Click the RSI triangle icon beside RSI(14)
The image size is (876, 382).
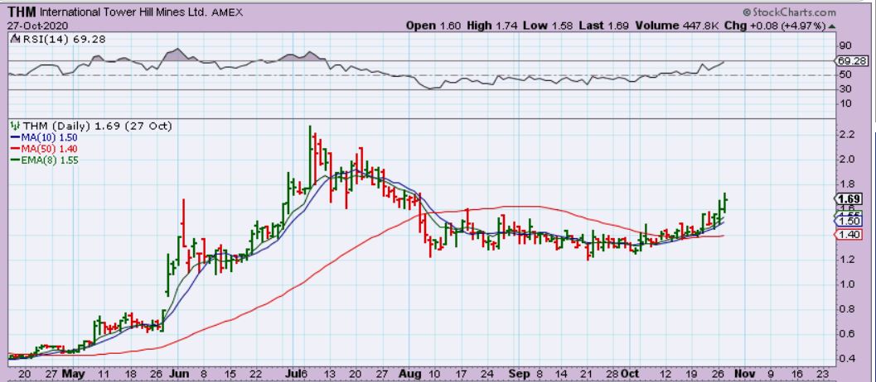pyautogui.click(x=13, y=39)
